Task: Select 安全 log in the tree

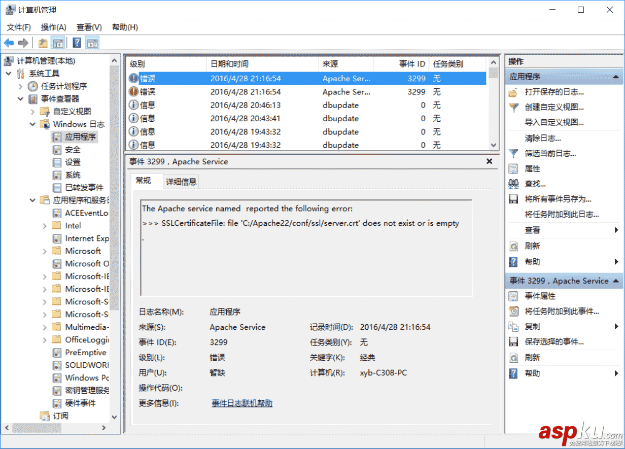Action: 73,150
